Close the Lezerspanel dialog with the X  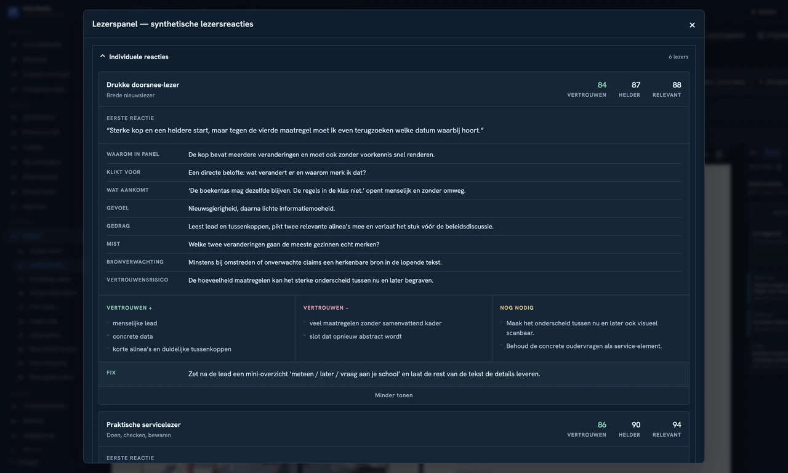[692, 25]
